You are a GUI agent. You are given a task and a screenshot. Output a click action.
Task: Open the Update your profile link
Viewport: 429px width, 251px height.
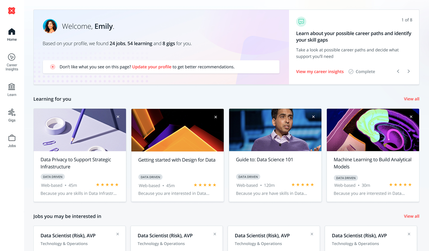[x=152, y=67]
